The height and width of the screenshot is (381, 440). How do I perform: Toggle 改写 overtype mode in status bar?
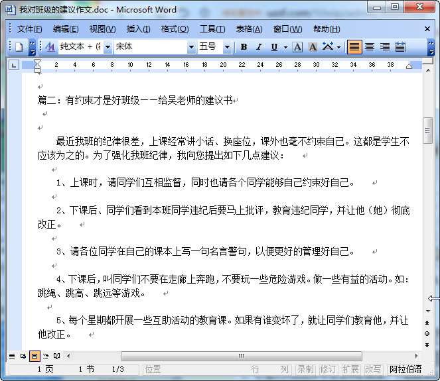click(373, 369)
